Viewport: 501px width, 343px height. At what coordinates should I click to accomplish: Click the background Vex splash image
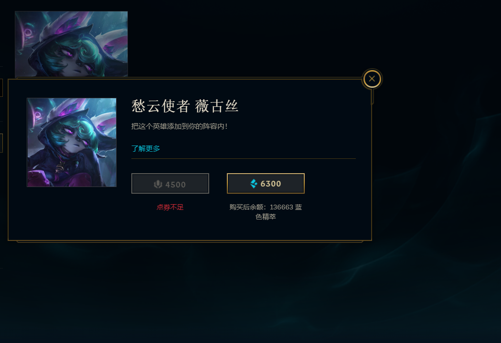point(71,44)
